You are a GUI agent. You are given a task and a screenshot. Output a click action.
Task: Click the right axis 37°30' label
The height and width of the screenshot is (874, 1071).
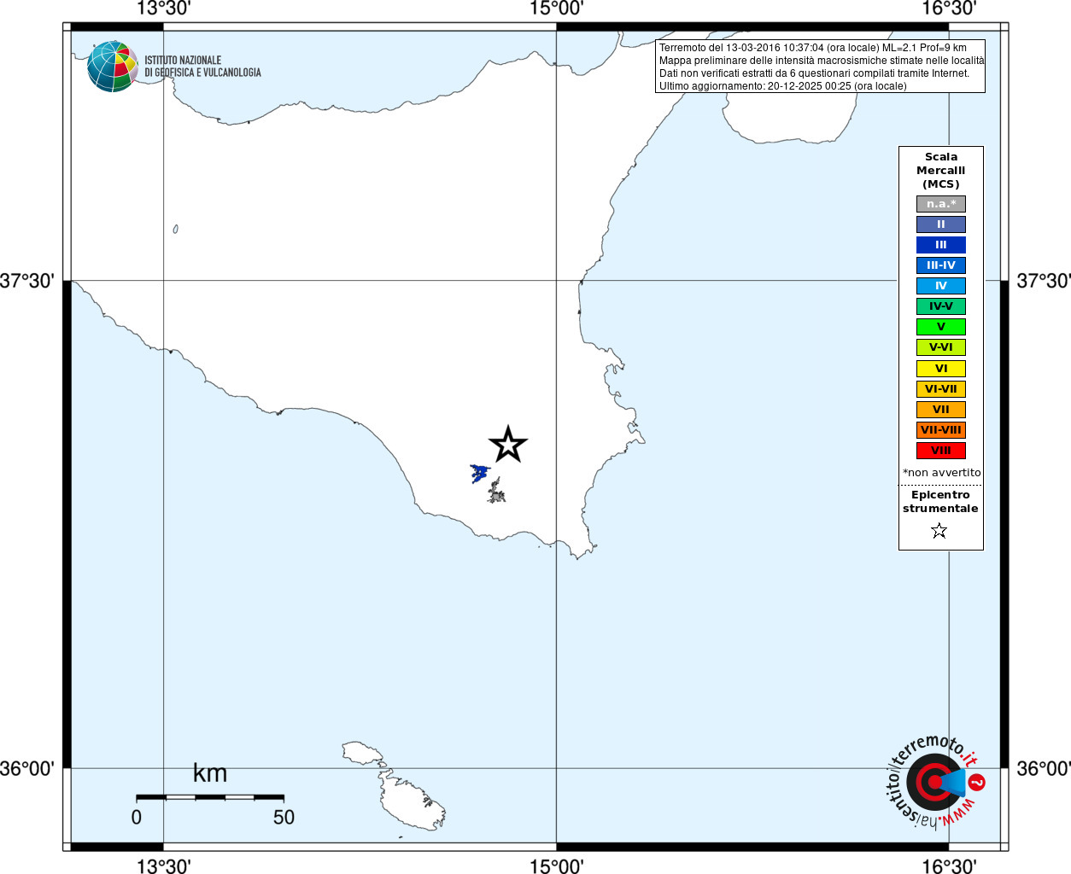(1044, 281)
